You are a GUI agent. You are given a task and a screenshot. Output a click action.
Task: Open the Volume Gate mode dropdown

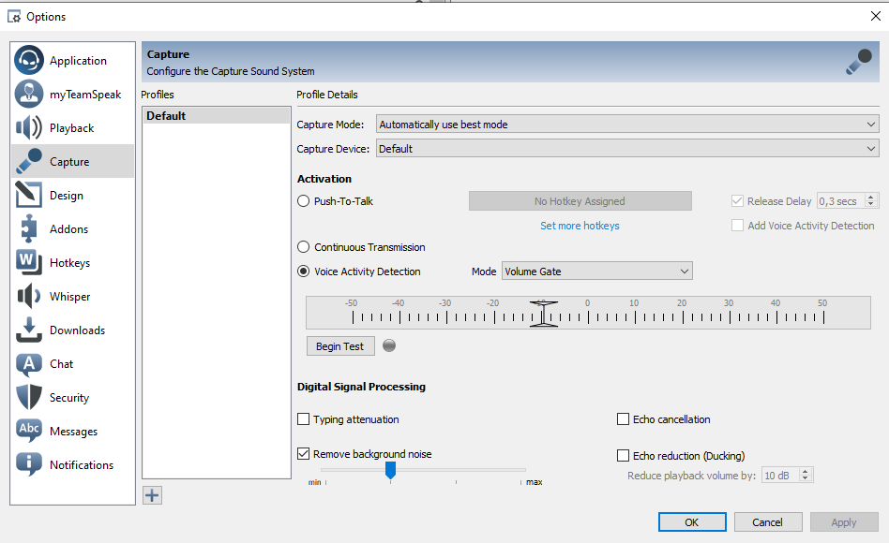click(x=597, y=271)
